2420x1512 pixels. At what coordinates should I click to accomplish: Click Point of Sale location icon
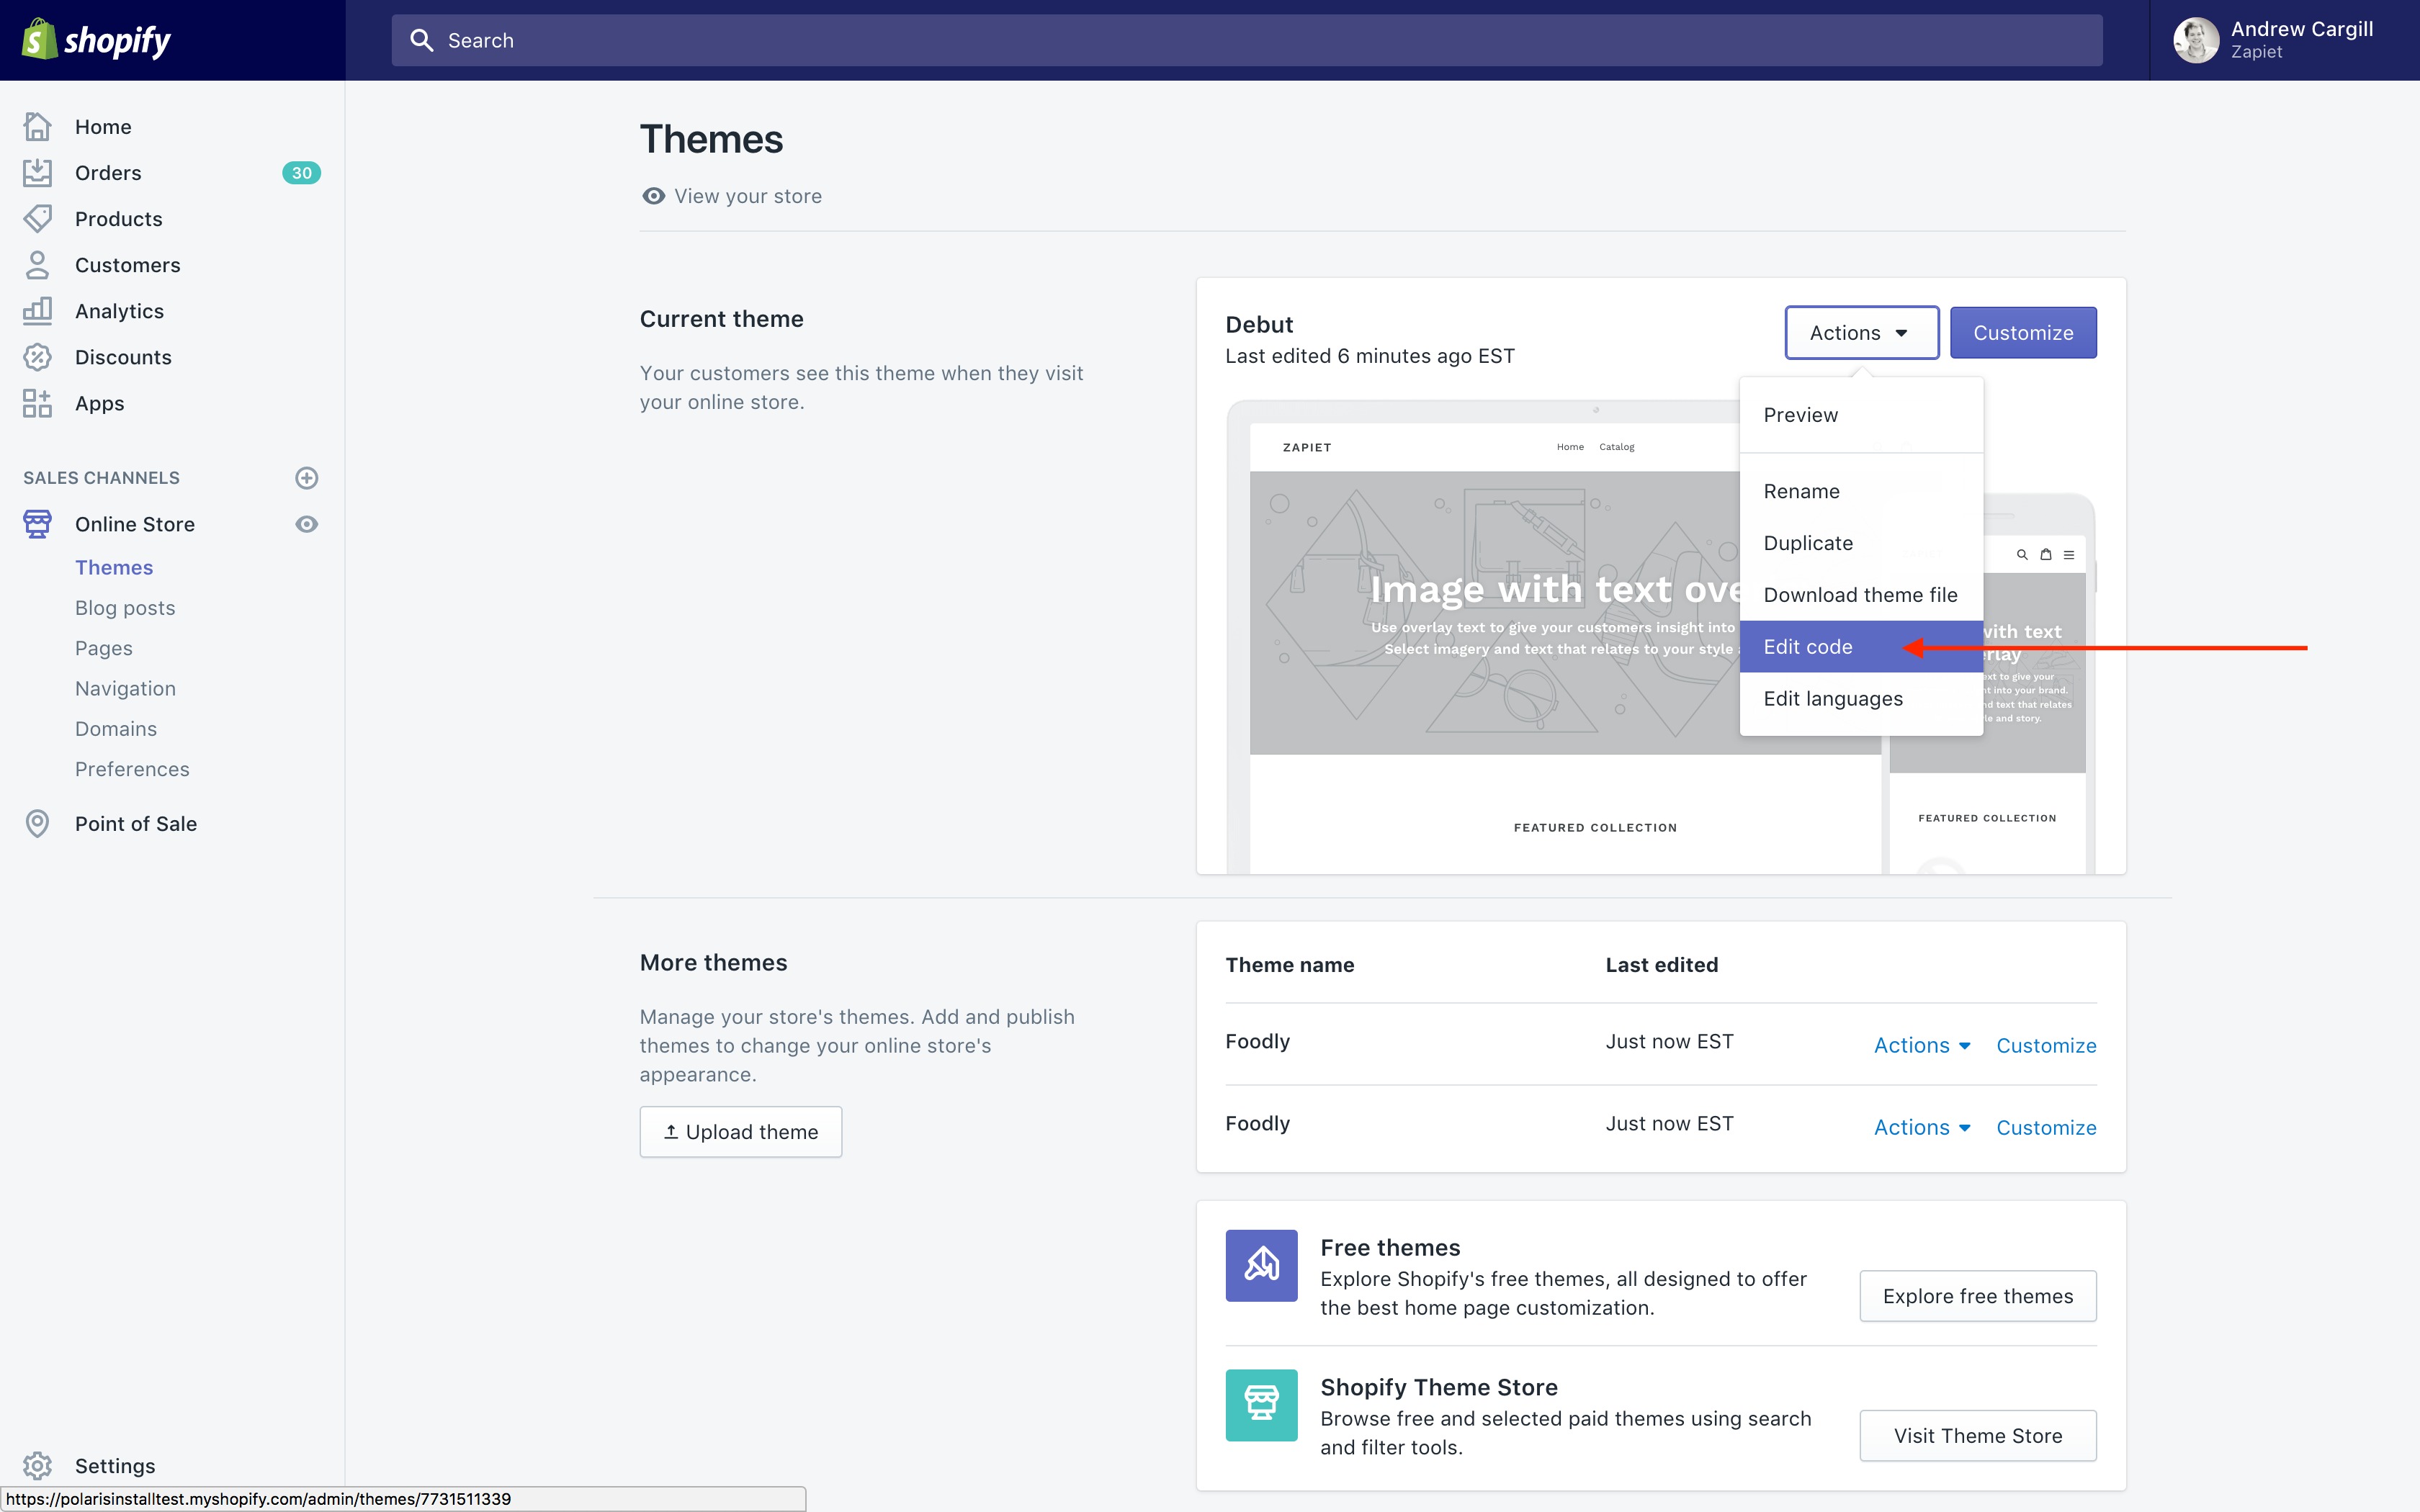pos(37,823)
